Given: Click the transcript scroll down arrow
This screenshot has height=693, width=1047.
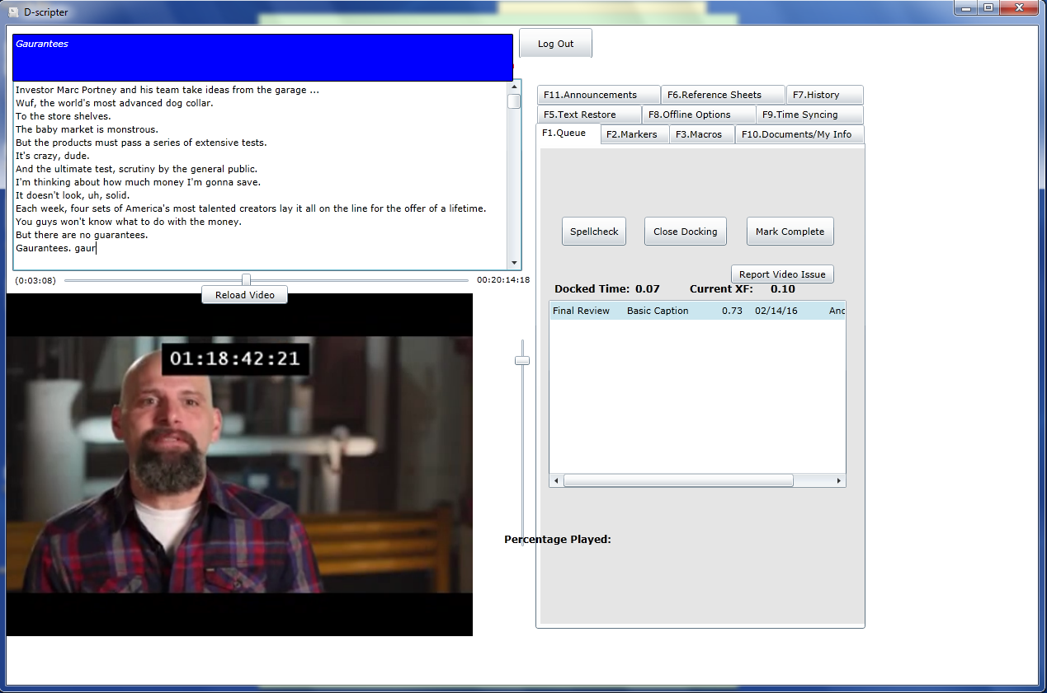Looking at the screenshot, I should point(515,263).
